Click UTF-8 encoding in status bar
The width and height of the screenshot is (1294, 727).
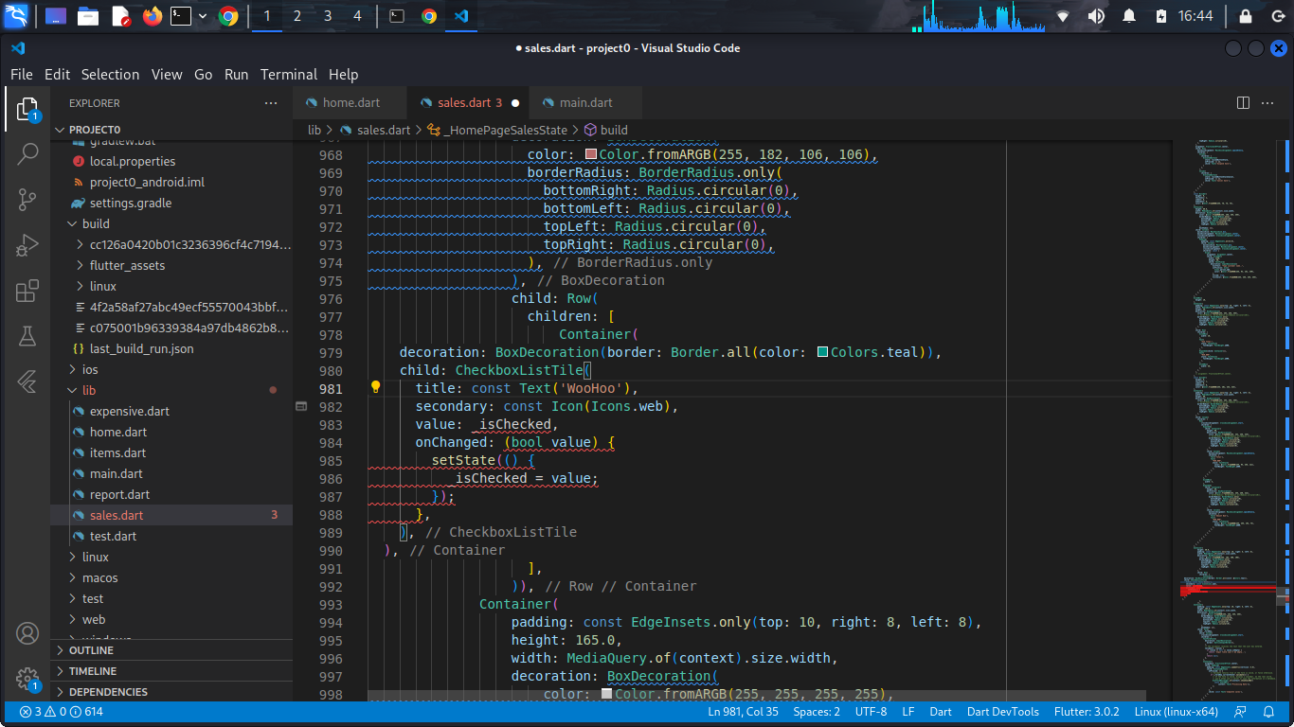[871, 712]
